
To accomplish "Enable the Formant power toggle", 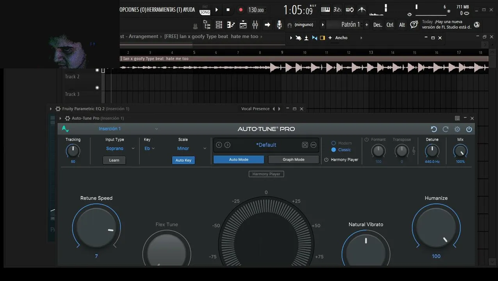I will tap(366, 140).
